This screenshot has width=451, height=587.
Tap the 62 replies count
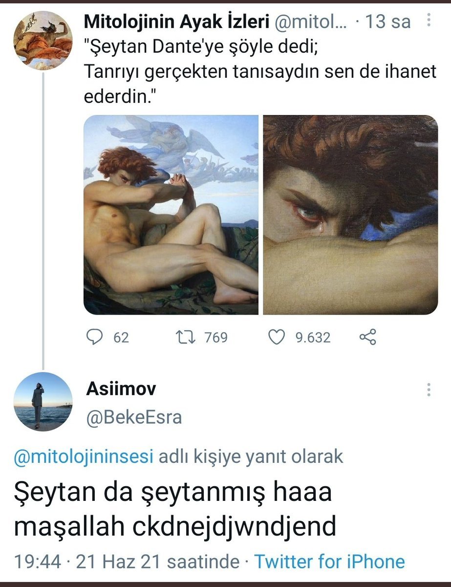tap(121, 337)
